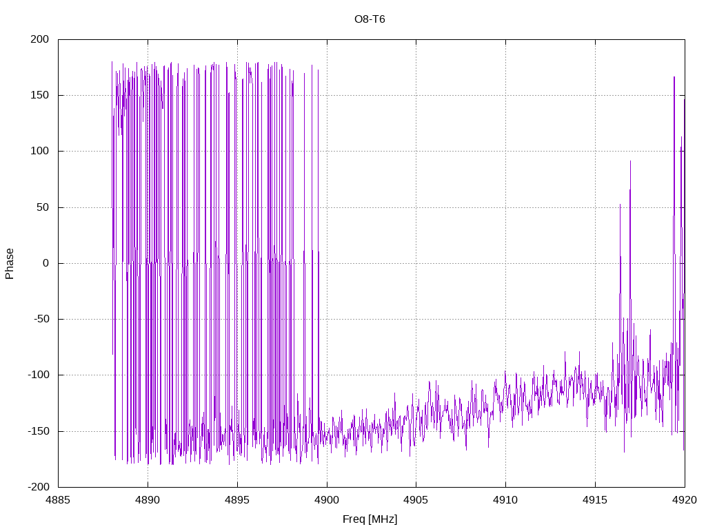The image size is (706, 529).
Task: Click the y-axis tick label 50
Action: point(43,207)
